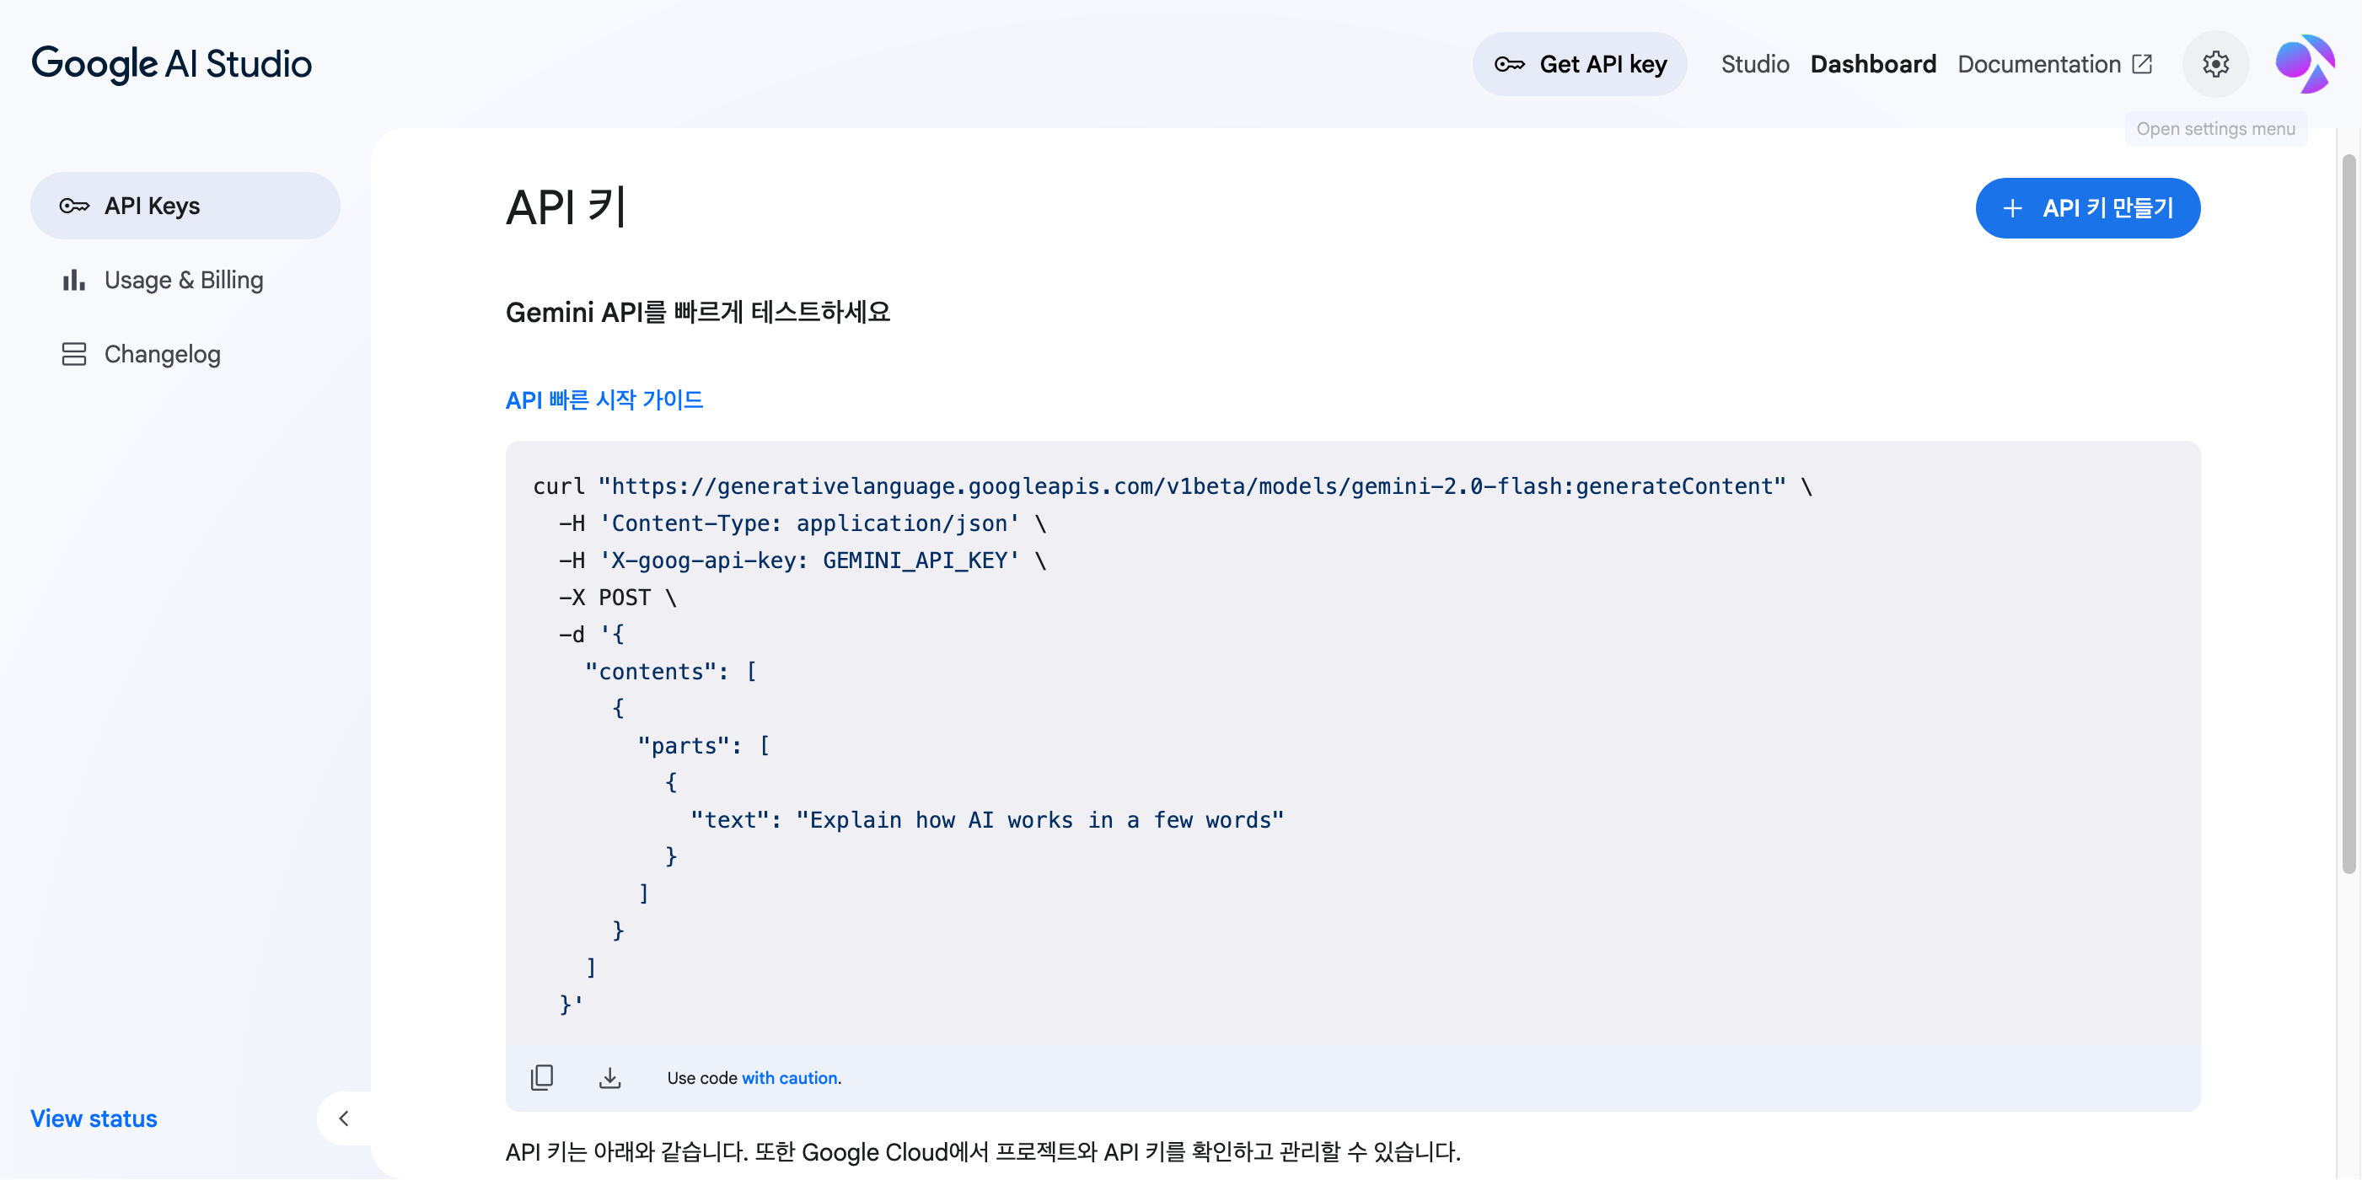The width and height of the screenshot is (2362, 1180).
Task: Click the API 키 만들기 button
Action: (x=2087, y=208)
